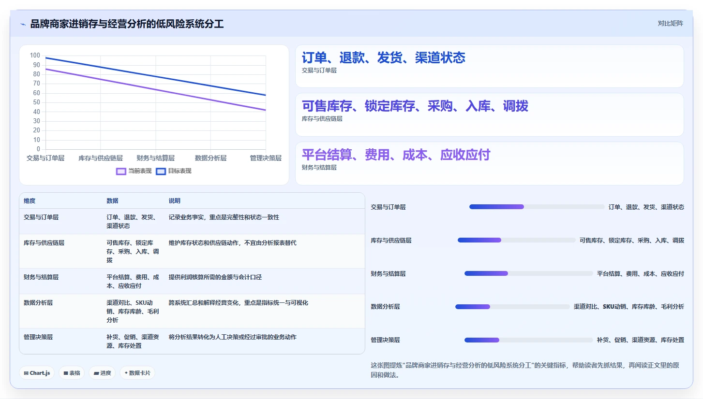The height and width of the screenshot is (399, 703).
Task: Click the 维度 column header
Action: click(x=30, y=201)
